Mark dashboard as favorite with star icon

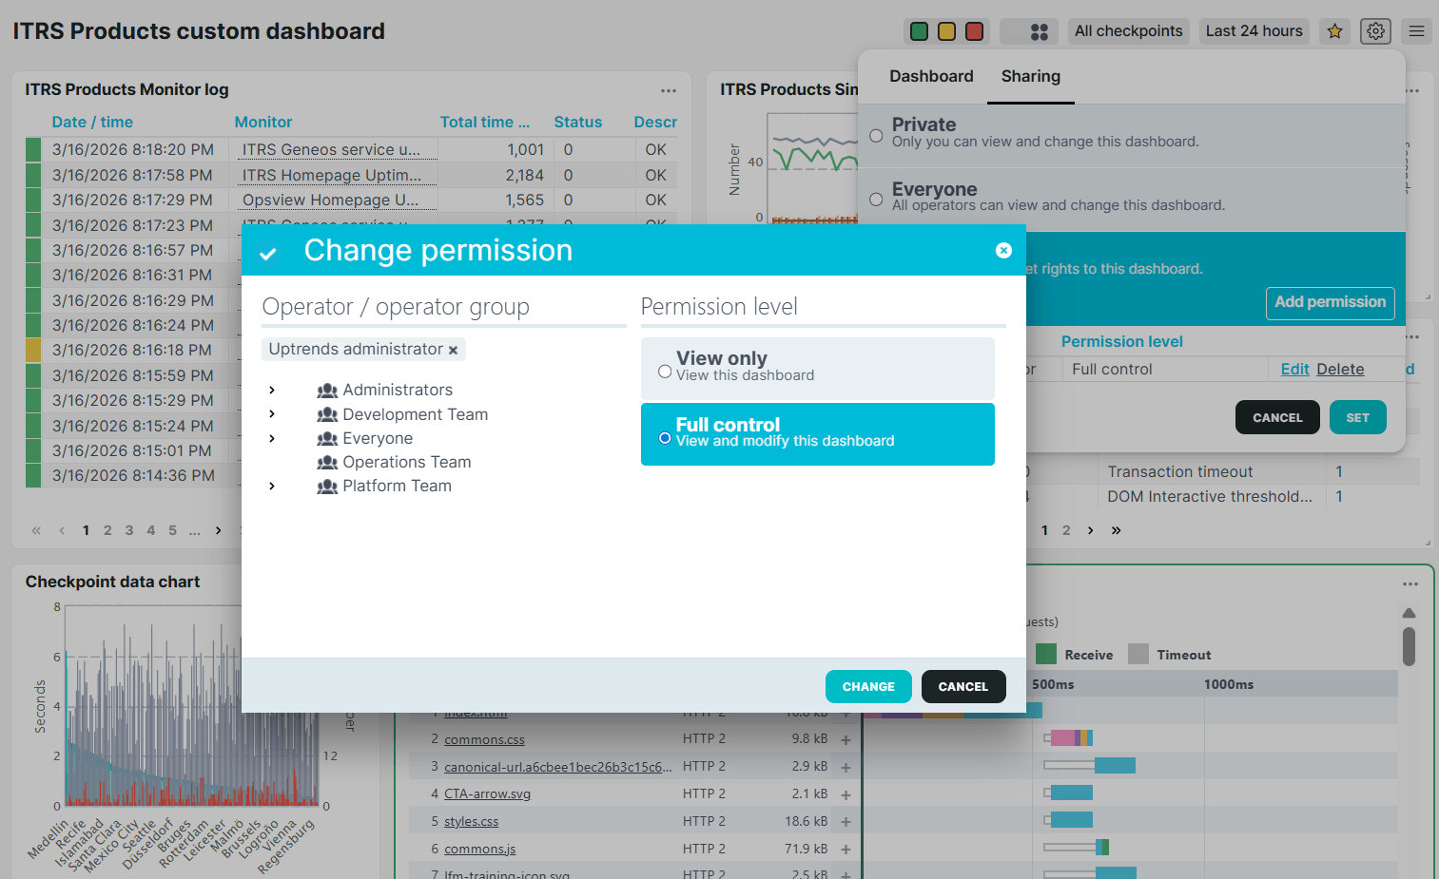point(1334,30)
